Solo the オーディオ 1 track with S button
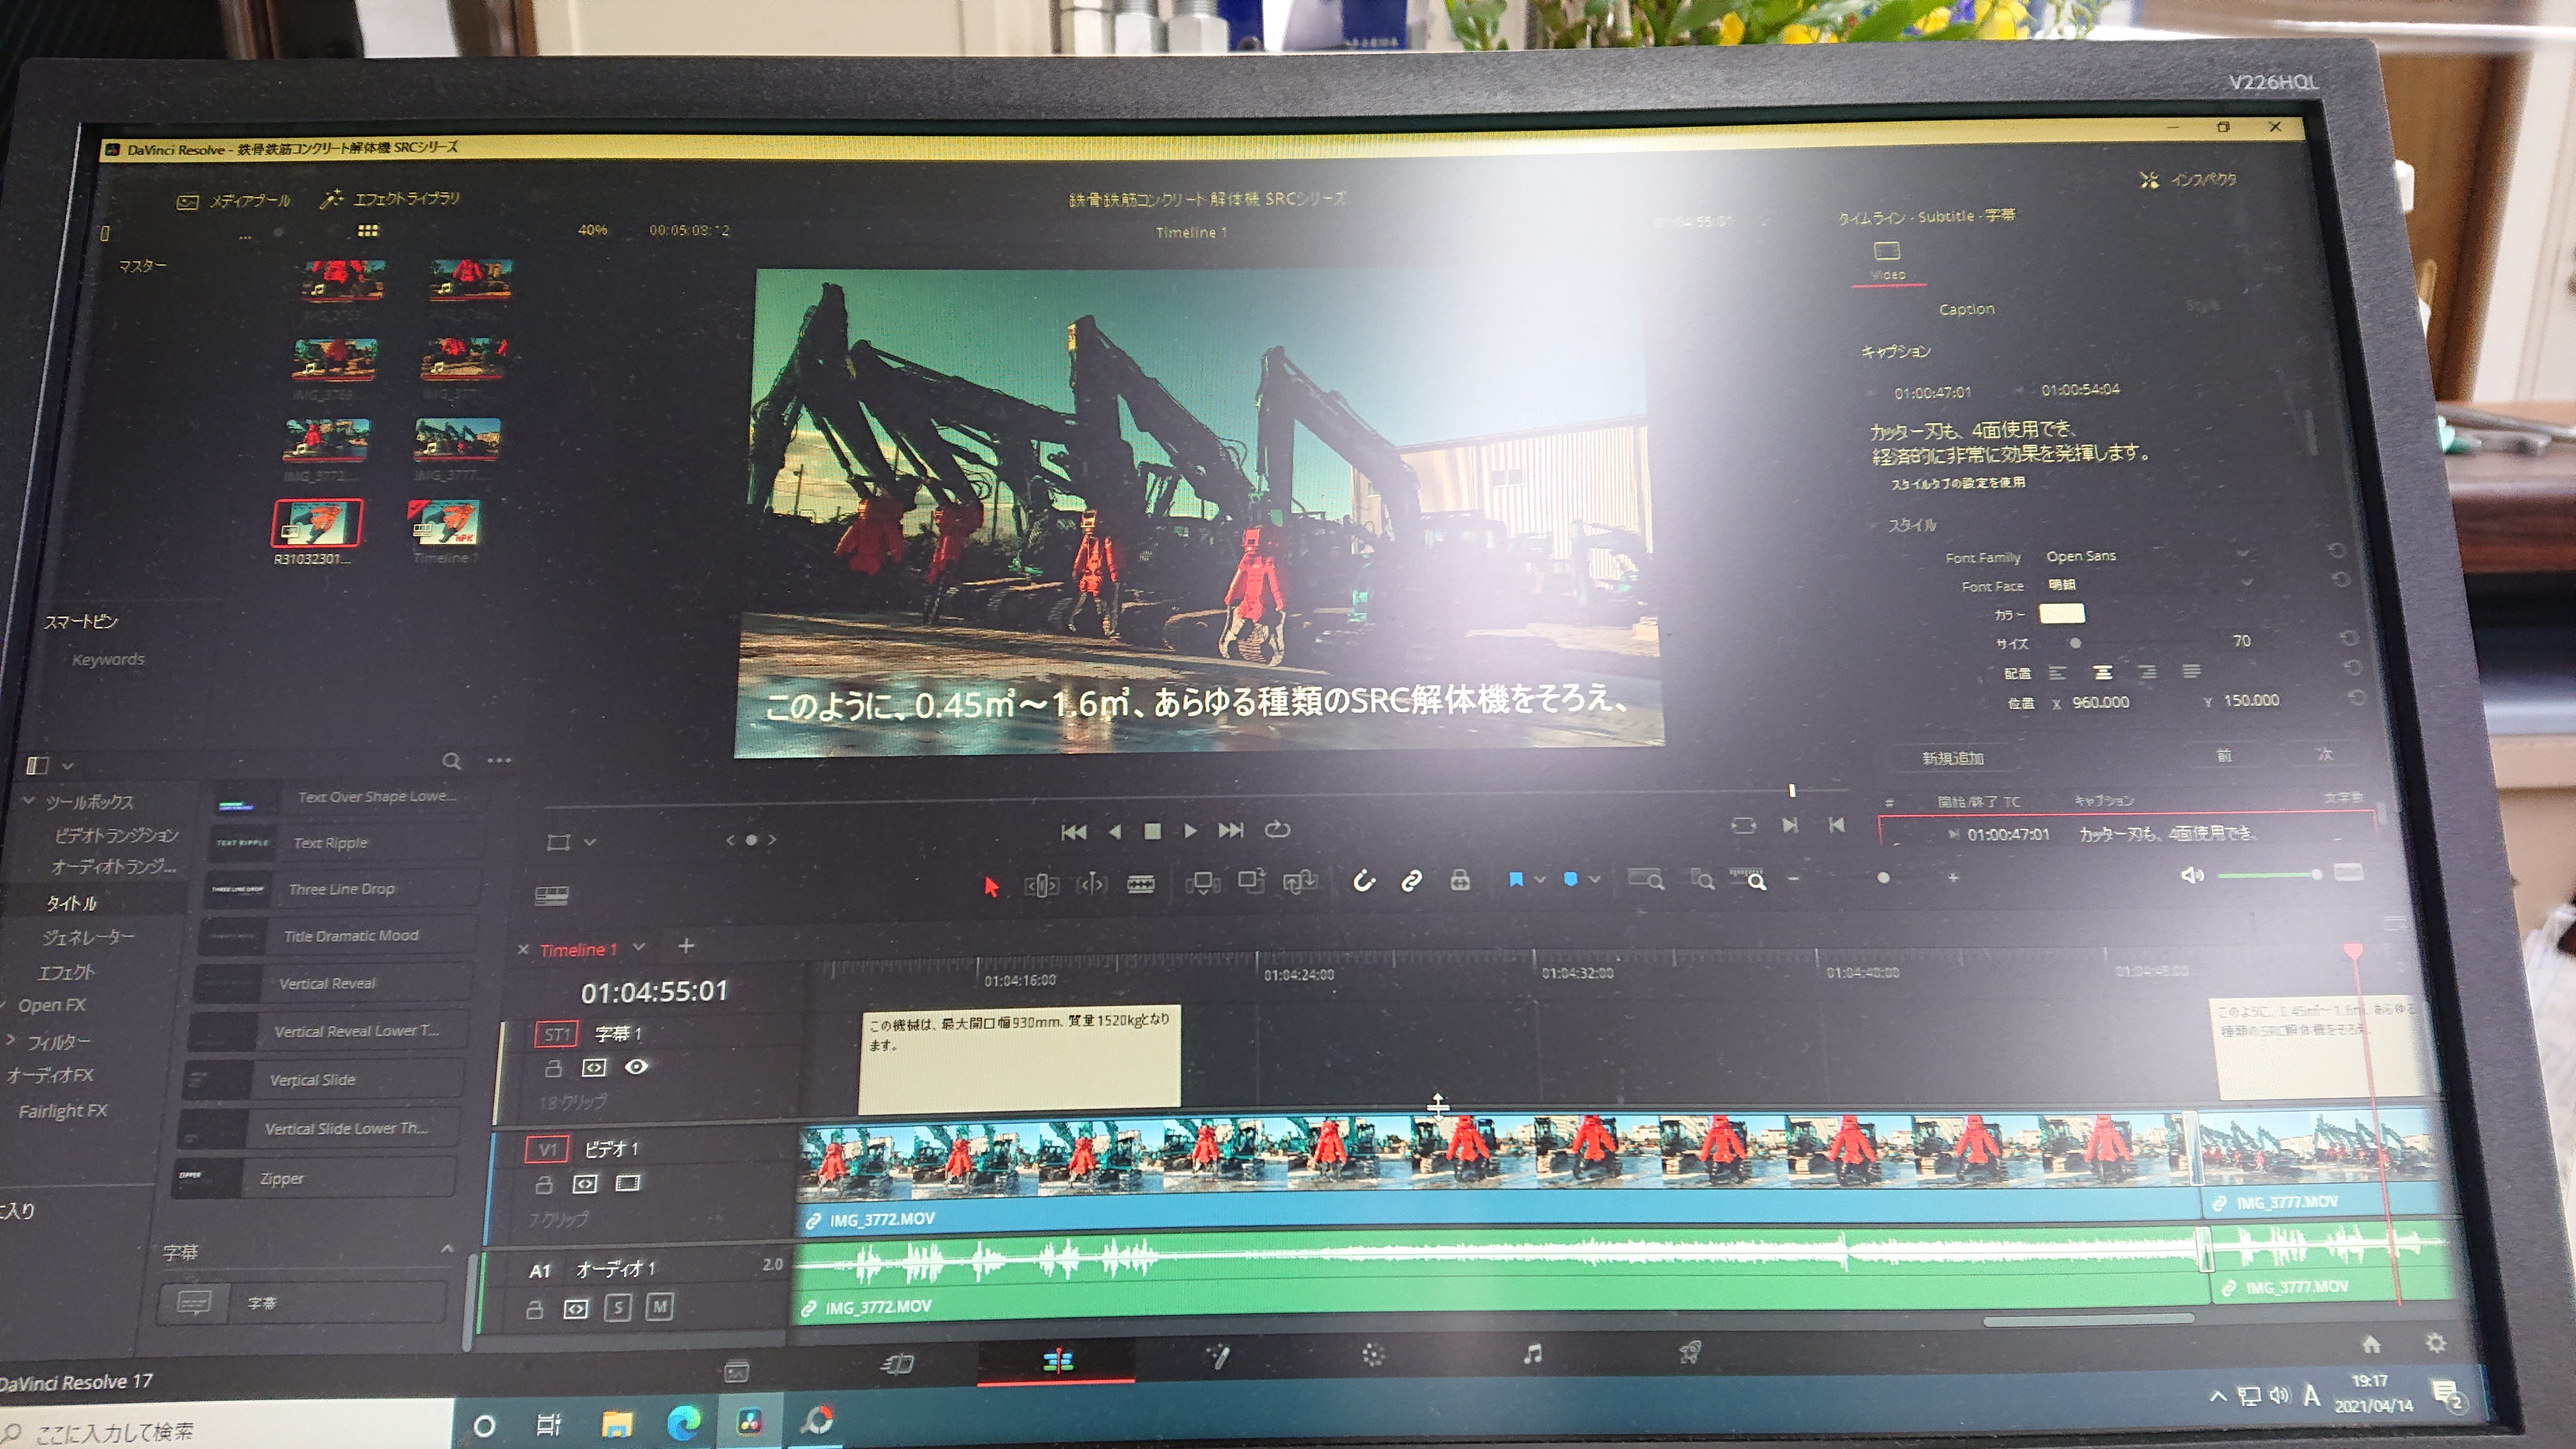The image size is (2576, 1449). pos(617,1307)
